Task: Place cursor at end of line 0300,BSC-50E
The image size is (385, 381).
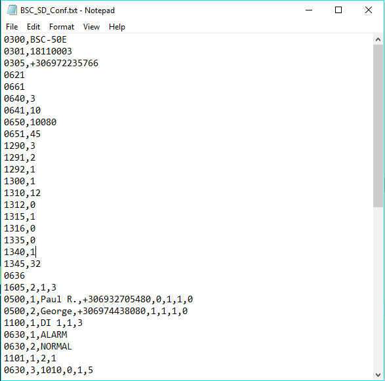Action: [x=66, y=40]
